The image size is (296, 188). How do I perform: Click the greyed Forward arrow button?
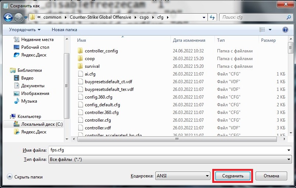click(18, 18)
